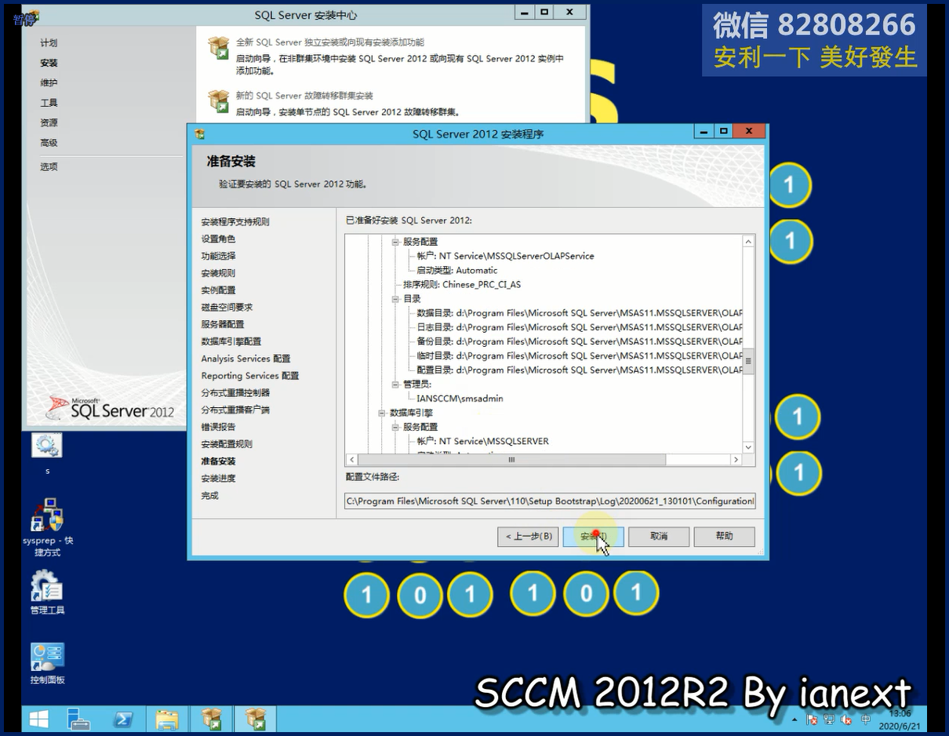Image resolution: width=949 pixels, height=736 pixels.
Task: Select 选项 in Installation Center sidebar
Action: pyautogui.click(x=49, y=166)
